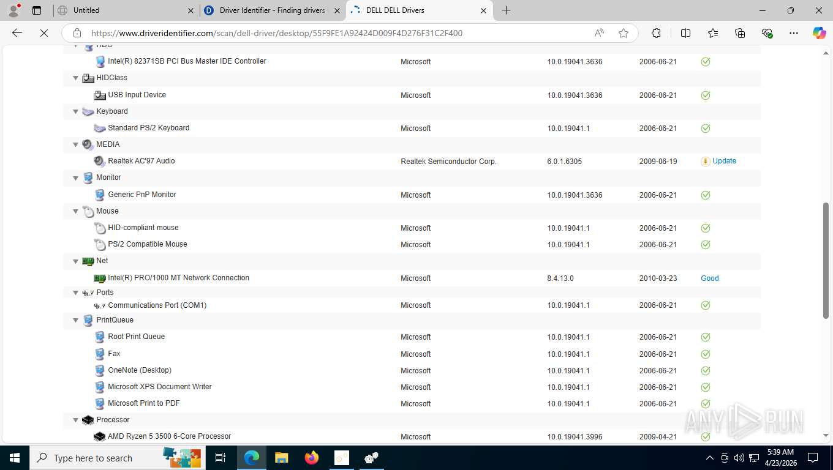
Task: Collapse the Net category
Action: tap(76, 261)
